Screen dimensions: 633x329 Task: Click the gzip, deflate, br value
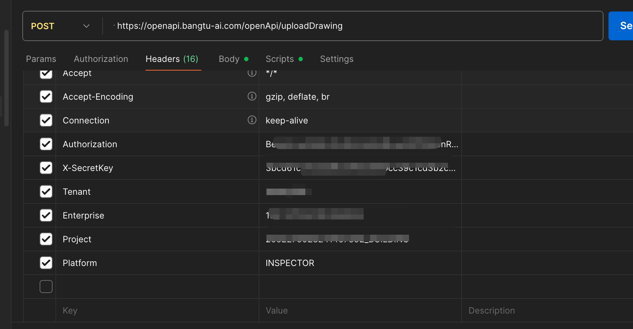click(x=297, y=97)
